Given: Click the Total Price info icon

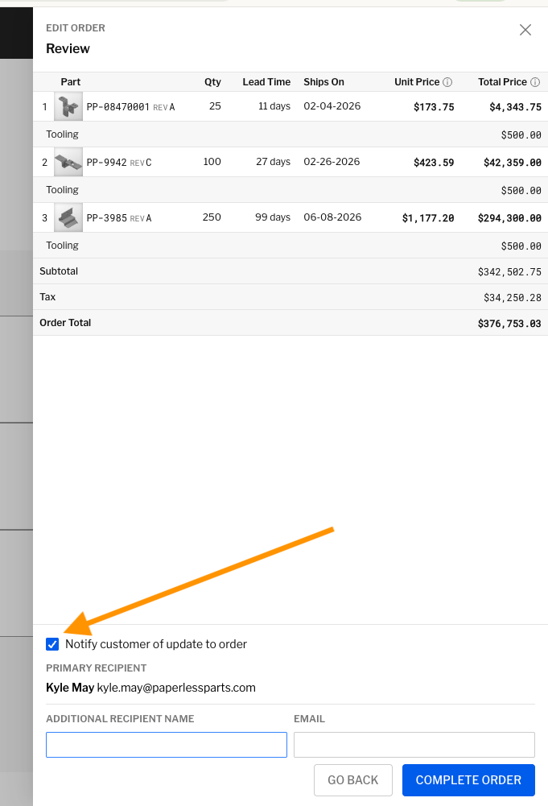Looking at the screenshot, I should click(x=534, y=82).
